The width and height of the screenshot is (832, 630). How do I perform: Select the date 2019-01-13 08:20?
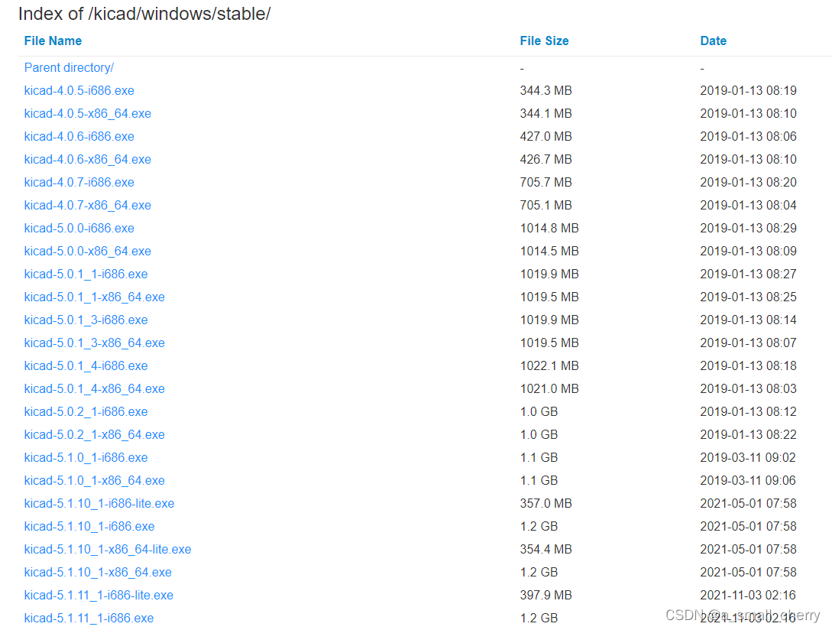[x=748, y=182]
